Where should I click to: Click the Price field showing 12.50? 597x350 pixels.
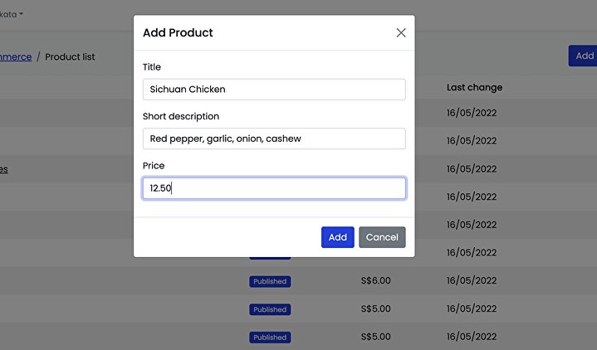coord(274,188)
